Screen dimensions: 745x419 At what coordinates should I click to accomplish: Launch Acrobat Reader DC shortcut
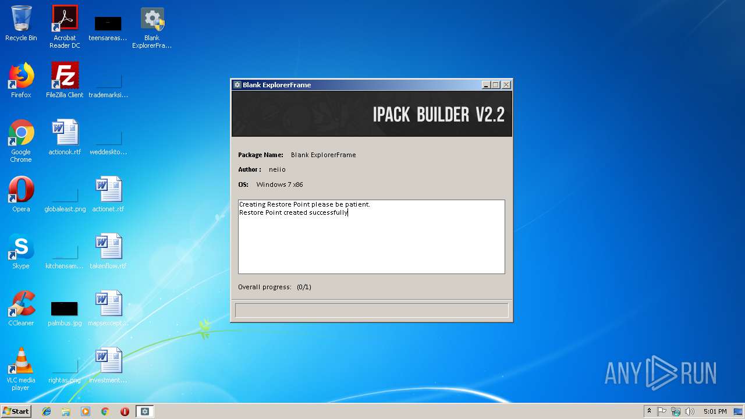click(65, 27)
